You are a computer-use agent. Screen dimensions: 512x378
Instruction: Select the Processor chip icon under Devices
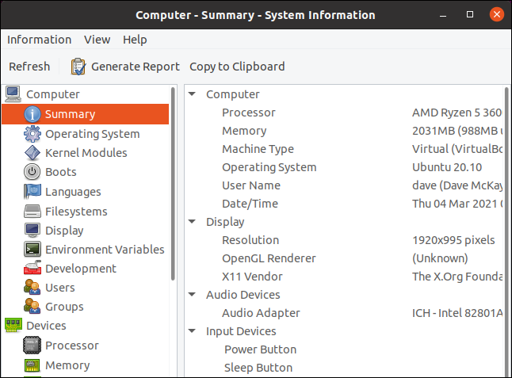[32, 346]
